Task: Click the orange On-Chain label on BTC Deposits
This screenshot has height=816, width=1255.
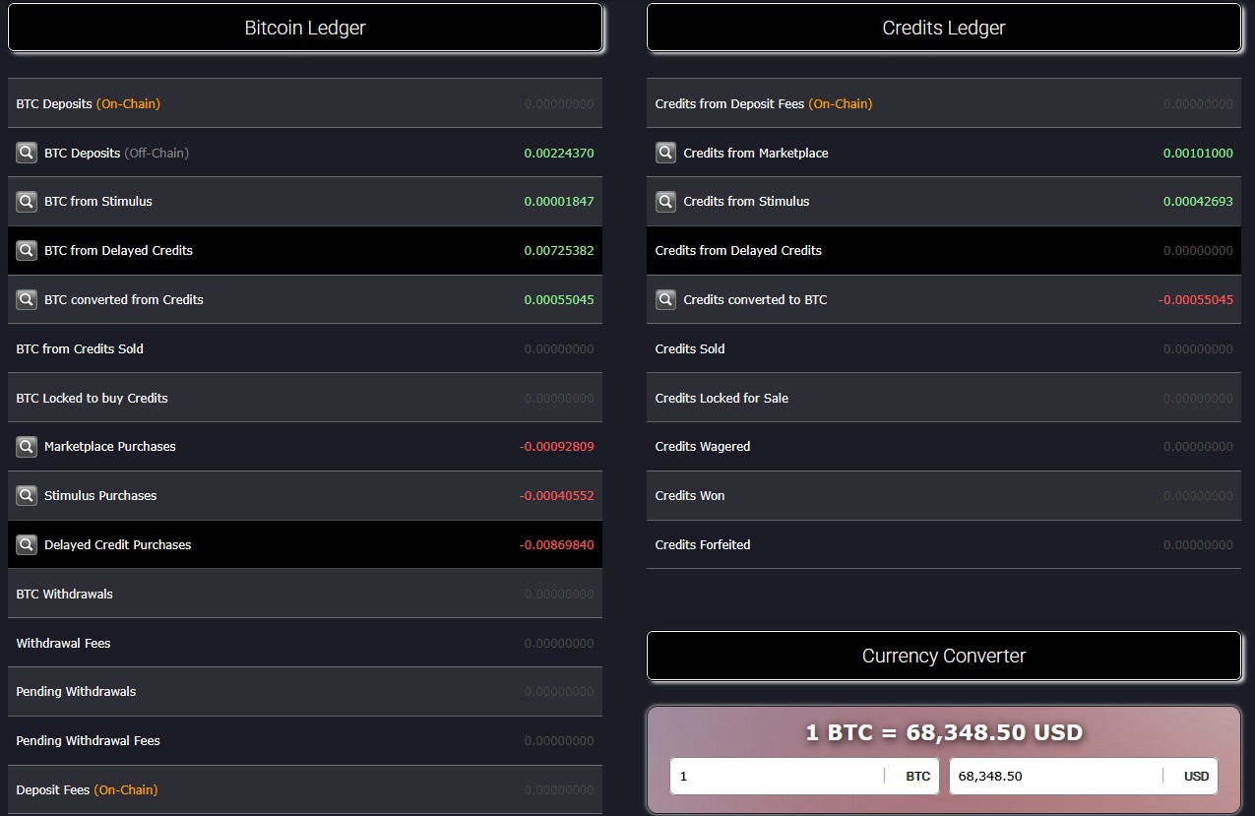Action: click(x=128, y=103)
